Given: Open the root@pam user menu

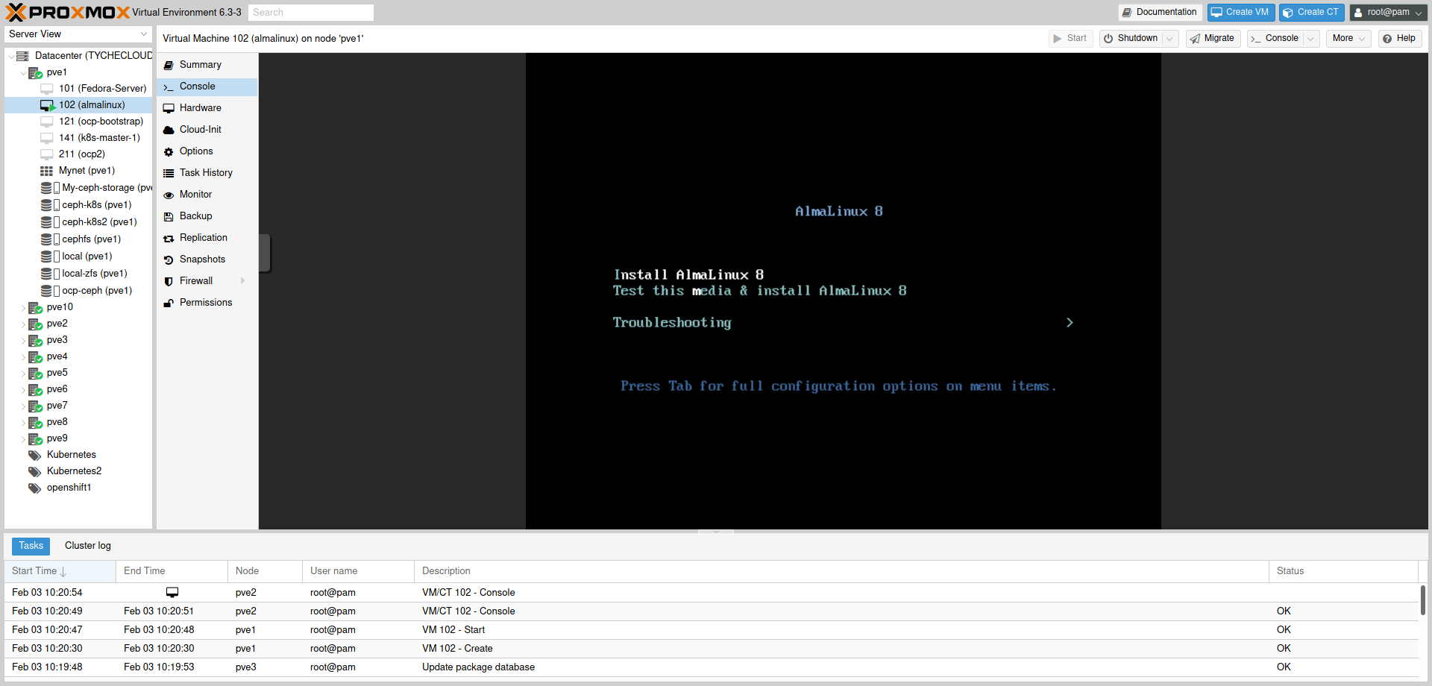Looking at the screenshot, I should point(1387,12).
